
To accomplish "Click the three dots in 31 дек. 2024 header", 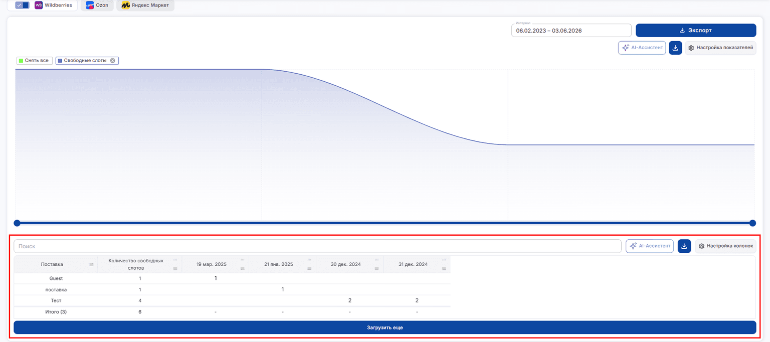I will point(444,260).
